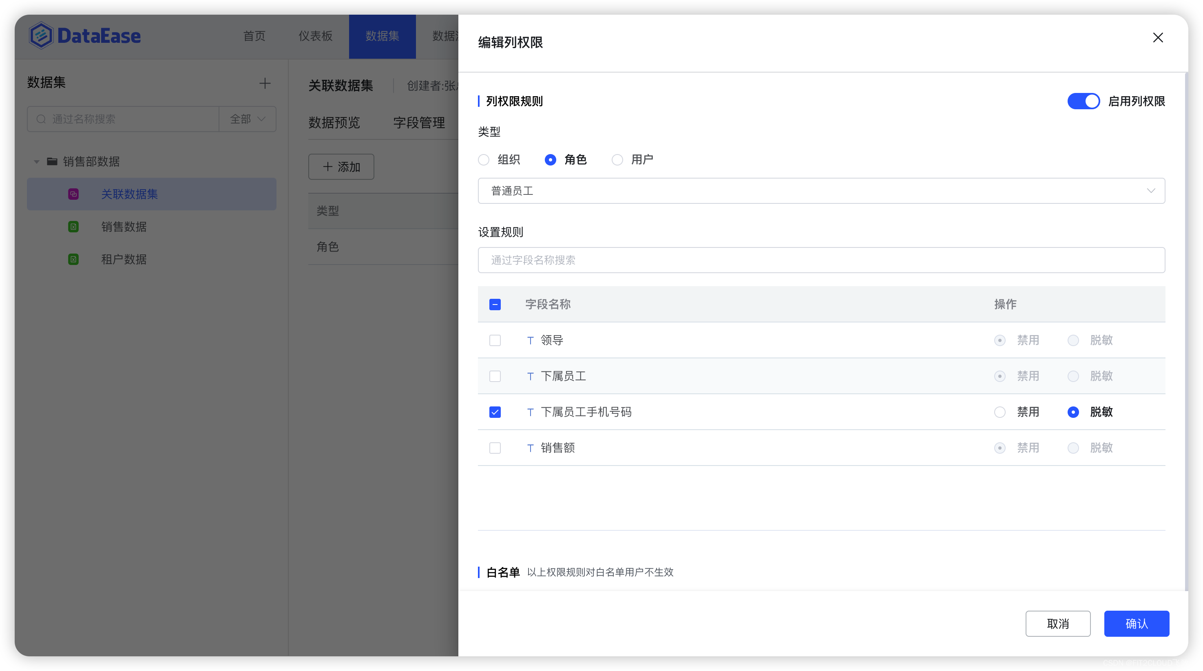This screenshot has height=671, width=1203.
Task: Select 禁用 for 下属员工手机号码
Action: (x=1000, y=412)
